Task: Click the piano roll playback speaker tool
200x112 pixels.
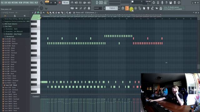Action: (70, 13)
